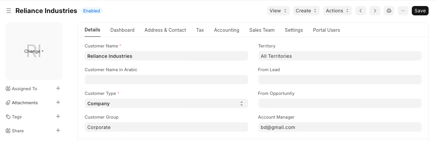This screenshot has height=142, width=436.
Task: Open the Customer Type select box
Action: tap(166, 104)
